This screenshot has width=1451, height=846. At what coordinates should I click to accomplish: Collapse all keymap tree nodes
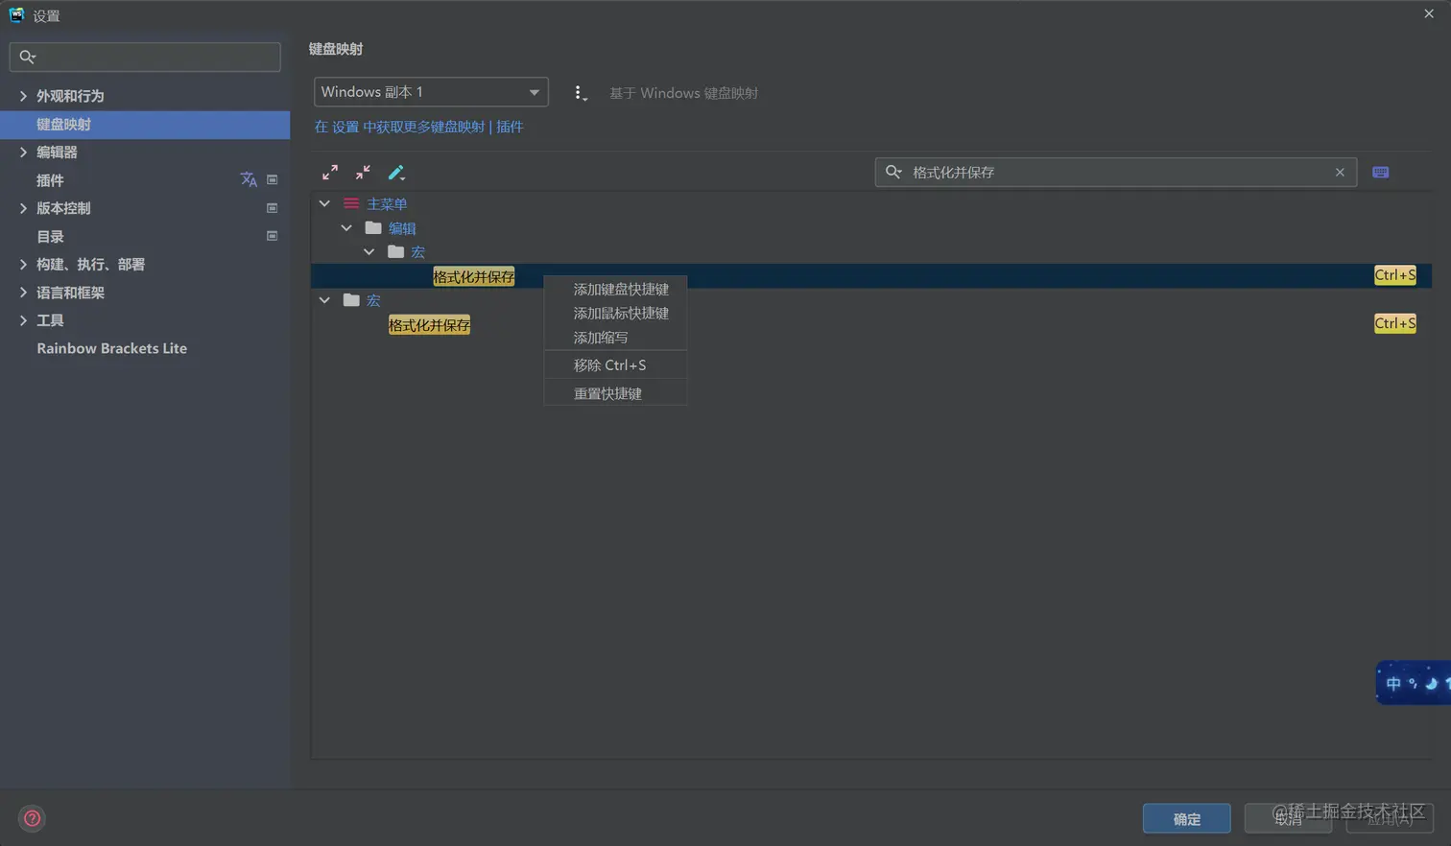tap(363, 173)
